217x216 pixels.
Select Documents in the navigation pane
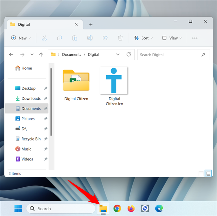[27, 108]
